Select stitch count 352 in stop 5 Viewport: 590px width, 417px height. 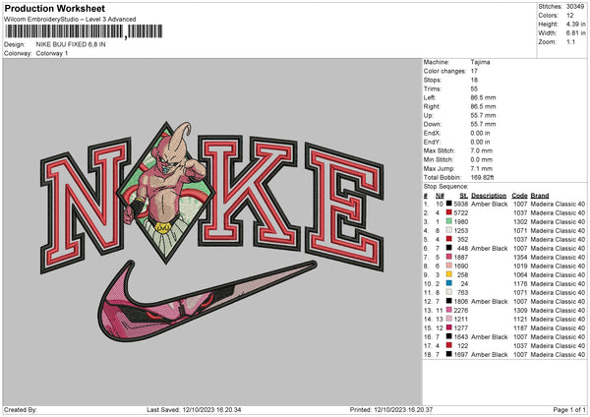pyautogui.click(x=463, y=239)
